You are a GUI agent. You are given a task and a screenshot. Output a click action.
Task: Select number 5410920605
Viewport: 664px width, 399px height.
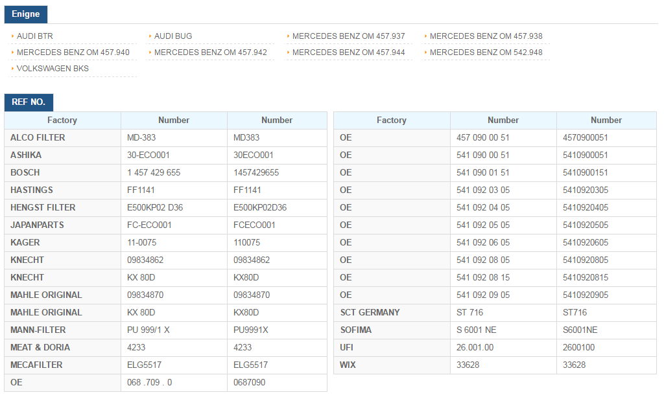[586, 243]
